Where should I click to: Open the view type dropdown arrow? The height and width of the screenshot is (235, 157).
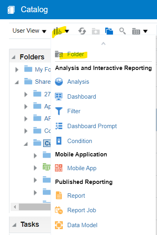point(145,31)
